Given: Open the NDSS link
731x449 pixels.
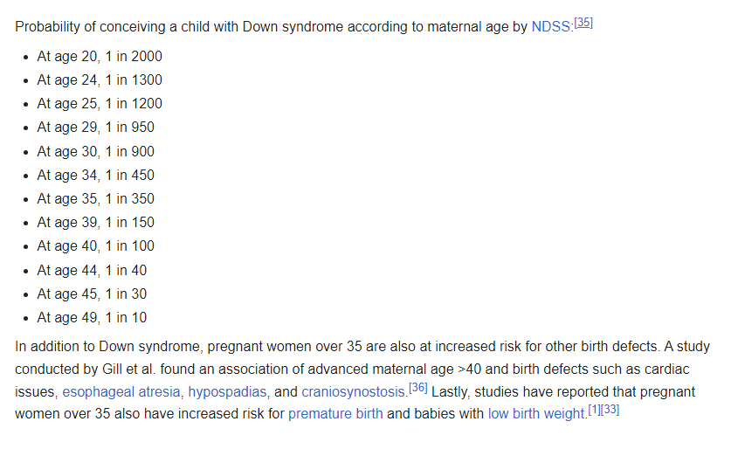Looking at the screenshot, I should 550,26.
